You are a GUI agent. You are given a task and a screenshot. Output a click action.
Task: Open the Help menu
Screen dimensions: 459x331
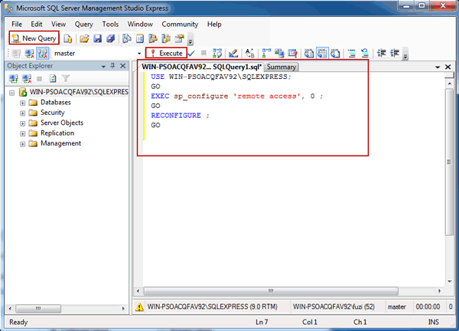(x=214, y=24)
